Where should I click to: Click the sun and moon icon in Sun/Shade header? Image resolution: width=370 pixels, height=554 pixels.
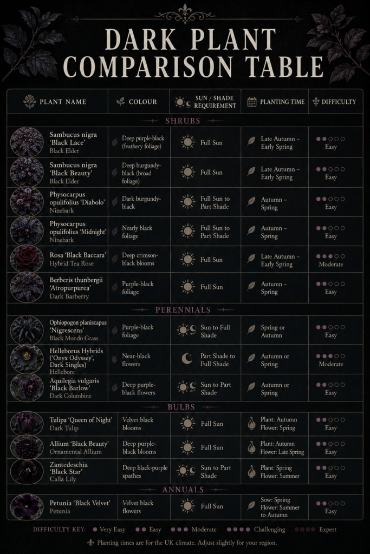coord(183,102)
